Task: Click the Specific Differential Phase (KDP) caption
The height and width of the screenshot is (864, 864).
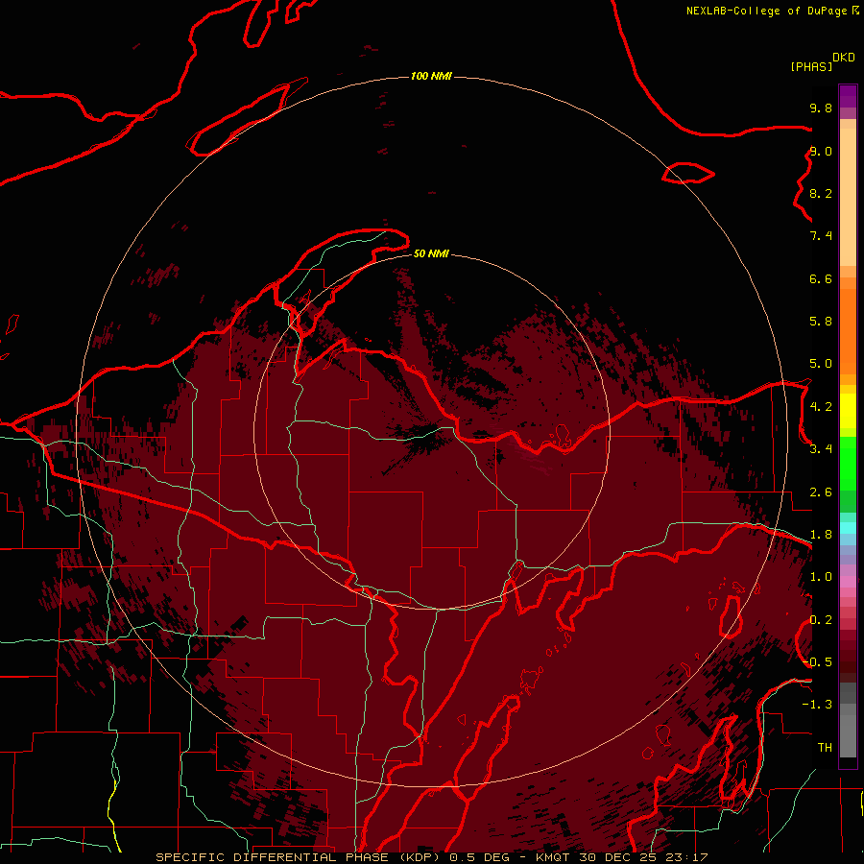Action: 300,857
